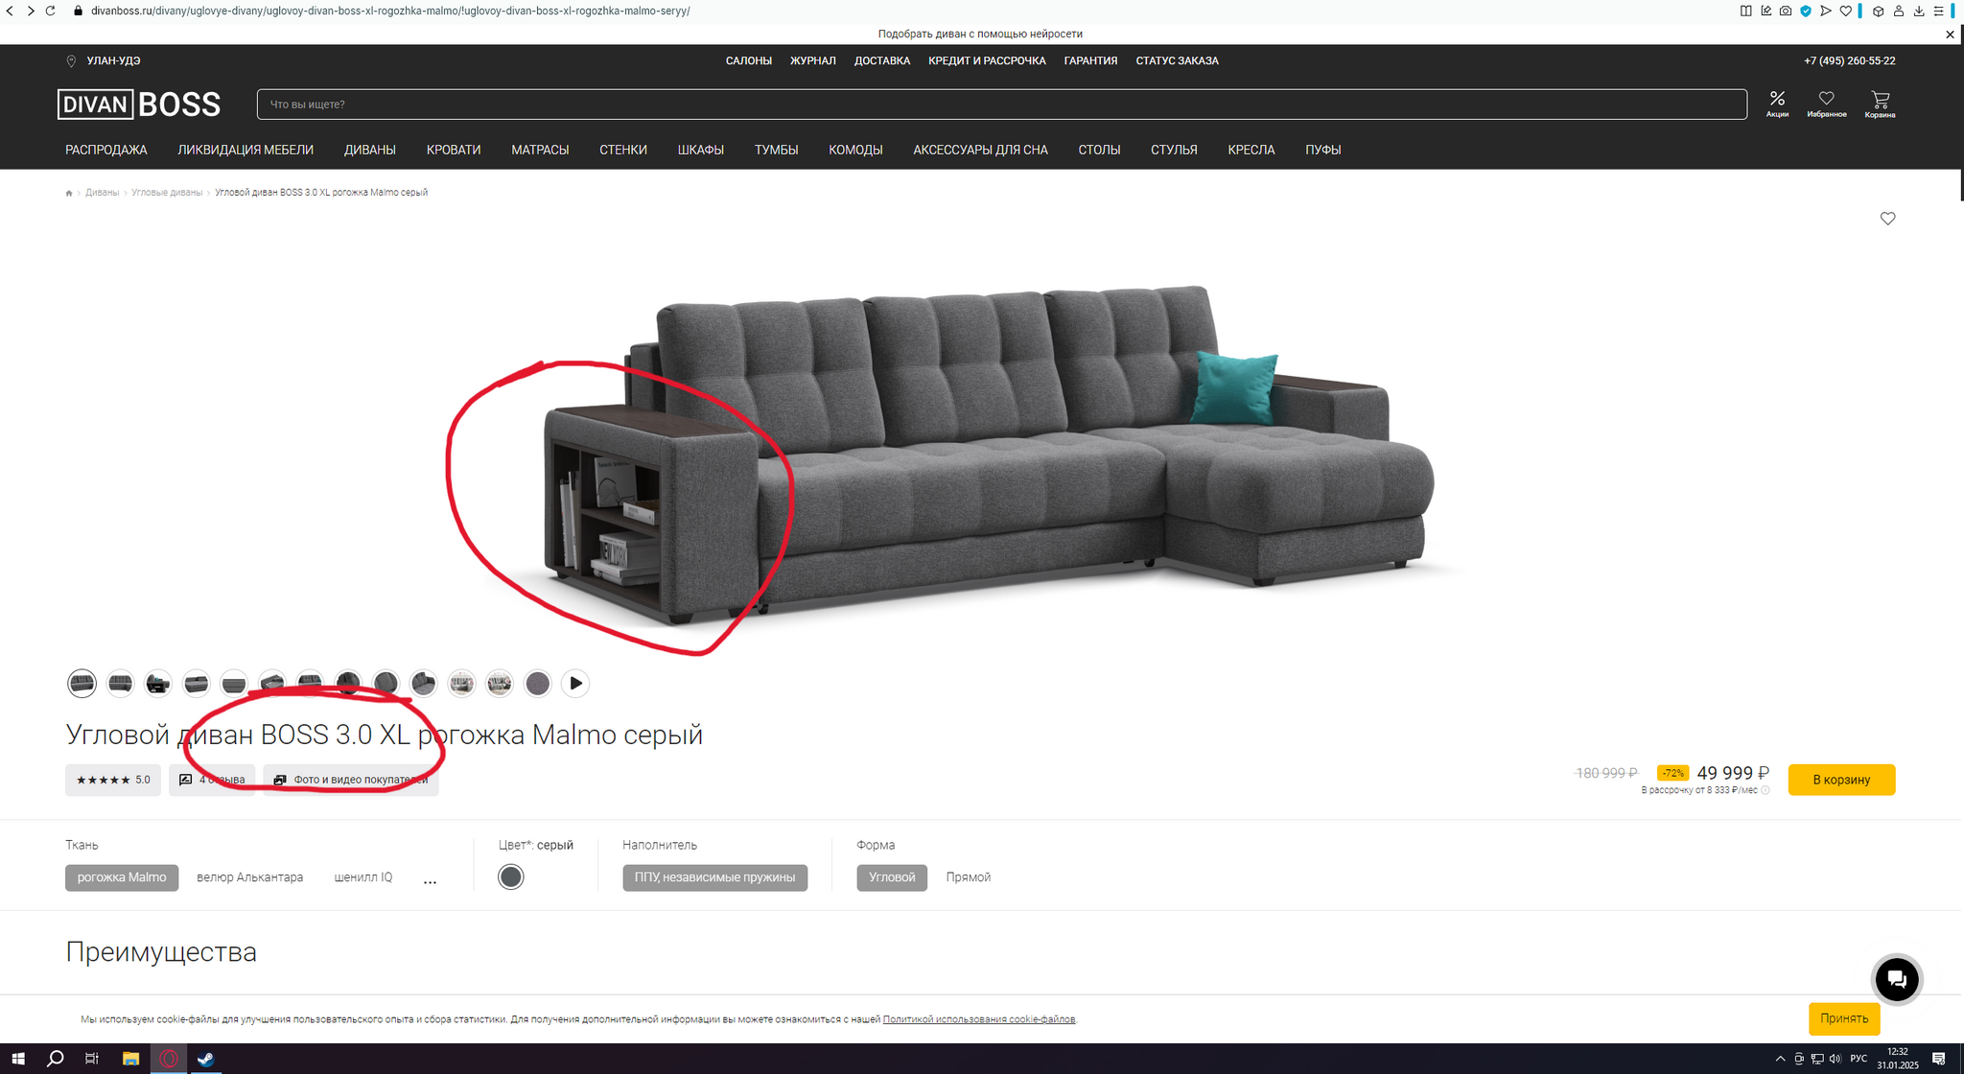1964x1074 pixels.
Task: Open the Корзина shopping cart
Action: (x=1880, y=103)
